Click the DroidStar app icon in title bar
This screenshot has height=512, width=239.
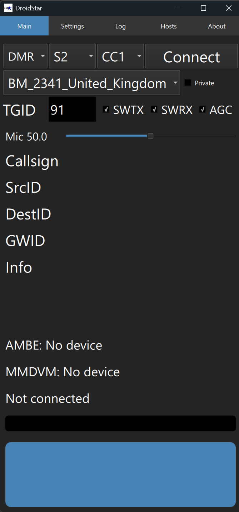coord(8,8)
